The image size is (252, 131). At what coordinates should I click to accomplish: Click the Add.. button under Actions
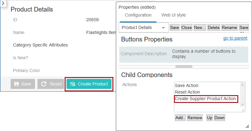tap(180, 118)
